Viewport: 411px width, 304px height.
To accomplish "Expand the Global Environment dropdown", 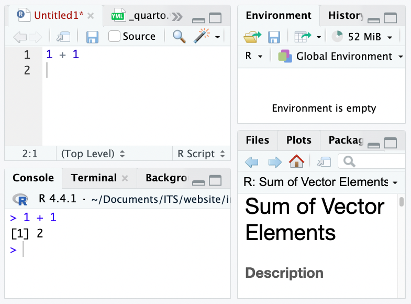I will [x=343, y=56].
